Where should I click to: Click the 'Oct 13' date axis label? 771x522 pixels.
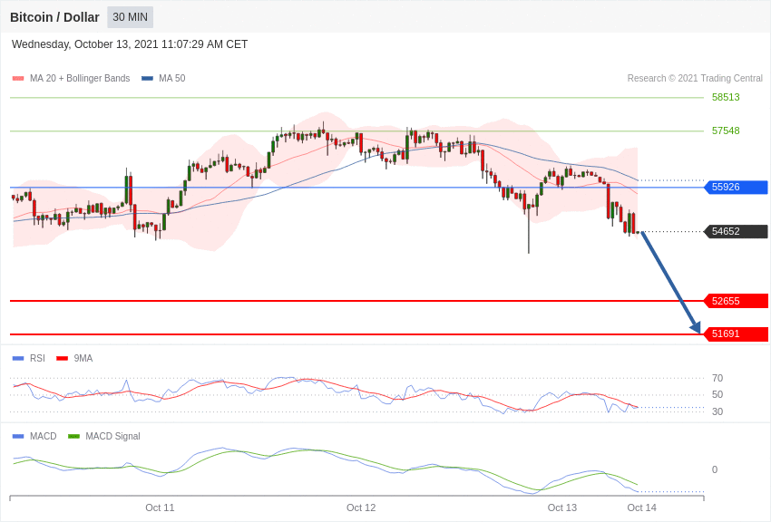pos(562,507)
